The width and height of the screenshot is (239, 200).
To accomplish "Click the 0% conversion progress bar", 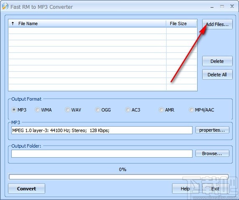I will point(118,177).
